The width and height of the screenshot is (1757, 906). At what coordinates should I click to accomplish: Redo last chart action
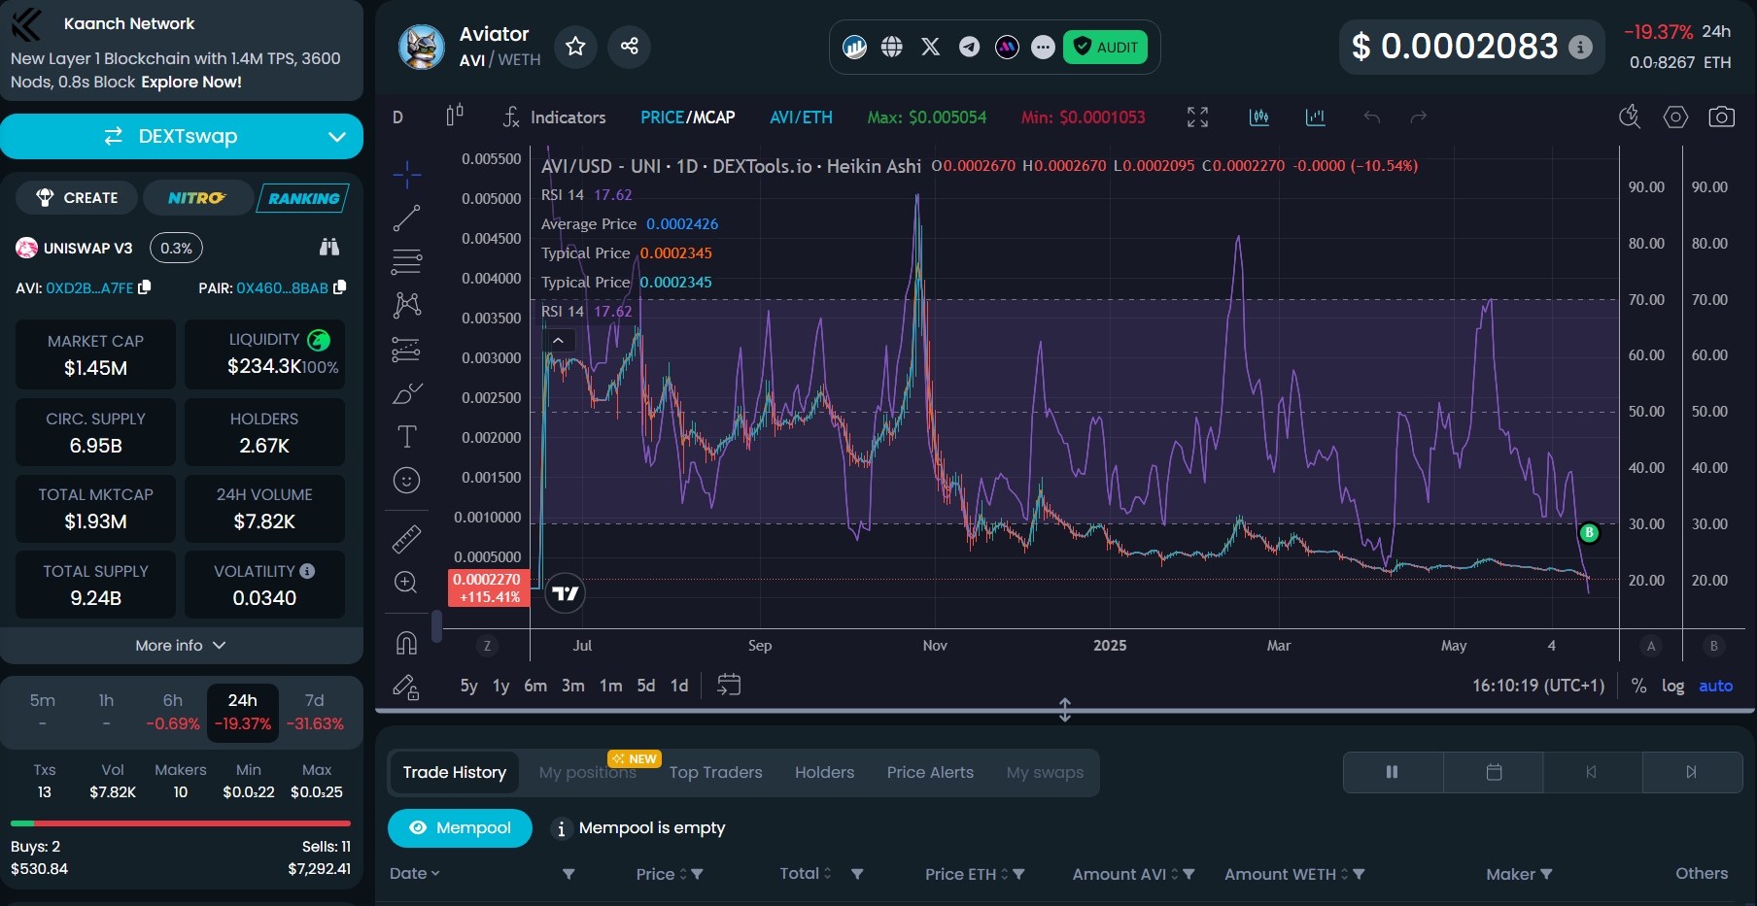pos(1419,117)
